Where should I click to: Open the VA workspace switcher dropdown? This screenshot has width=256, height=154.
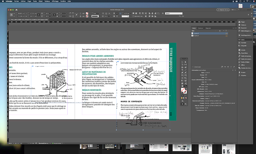(234, 10)
